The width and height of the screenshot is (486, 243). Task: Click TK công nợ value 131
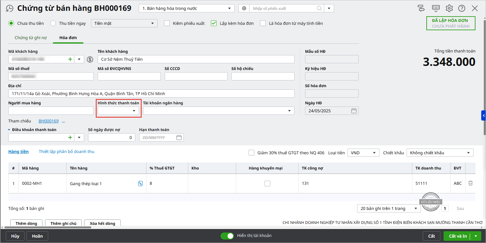tap(305, 184)
